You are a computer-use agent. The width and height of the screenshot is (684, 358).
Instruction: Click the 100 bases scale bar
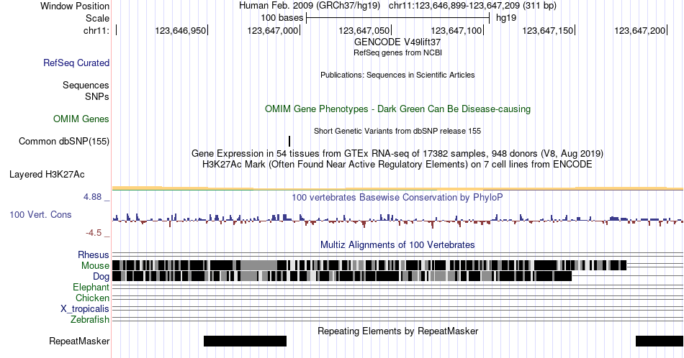(x=398, y=18)
